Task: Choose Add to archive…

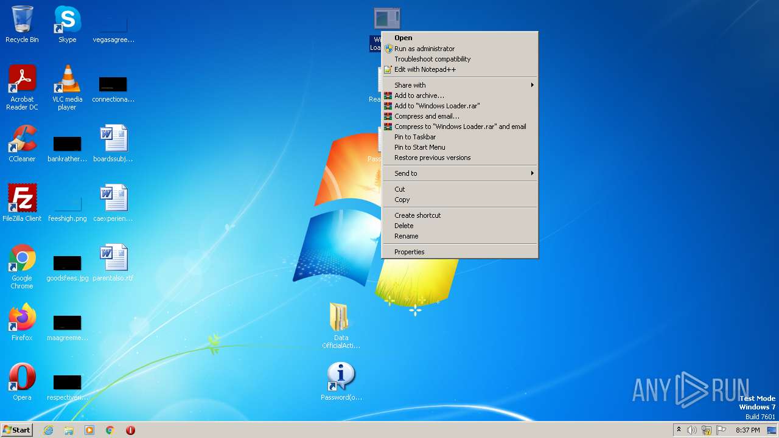Action: pos(459,96)
